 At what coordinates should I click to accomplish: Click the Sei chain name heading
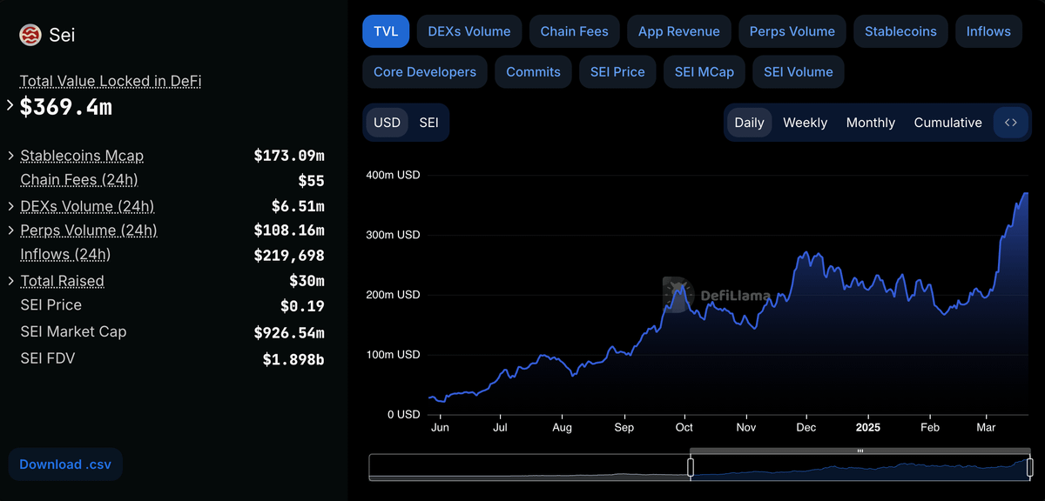pos(62,35)
